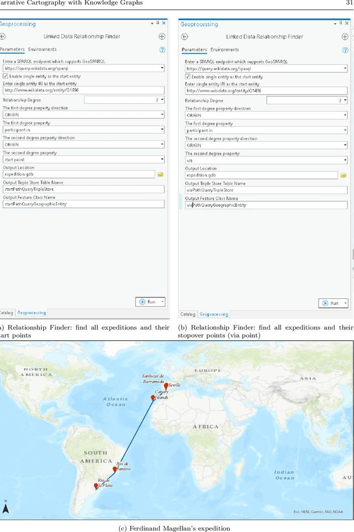Switch to Environments tab in left panel
Screen dimensions: 354x532
(43, 49)
